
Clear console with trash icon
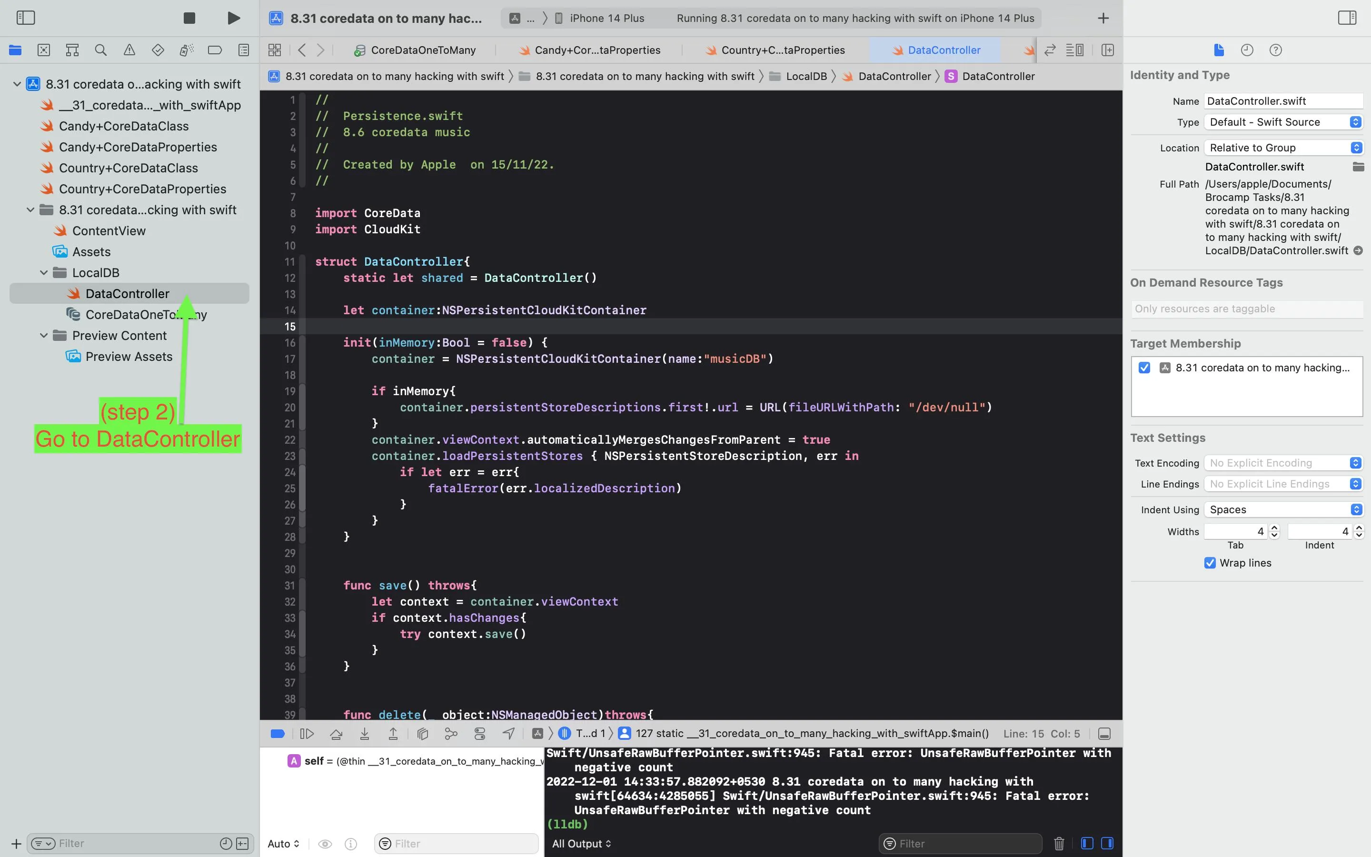coord(1059,843)
